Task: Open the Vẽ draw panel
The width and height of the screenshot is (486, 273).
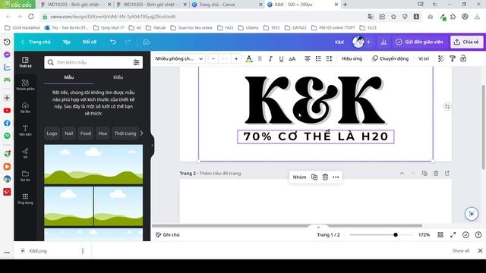Action: [x=25, y=153]
